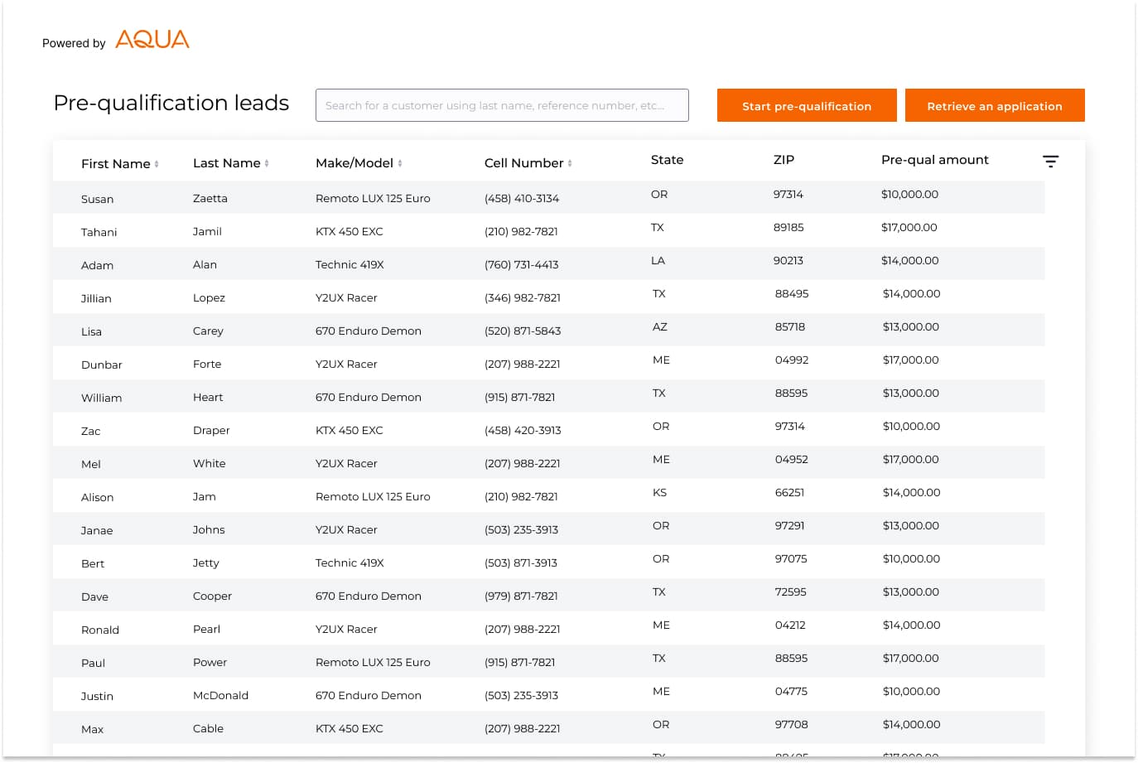Viewport: 1138px width, 763px height.
Task: Click last name Cable
Action: 208,728
